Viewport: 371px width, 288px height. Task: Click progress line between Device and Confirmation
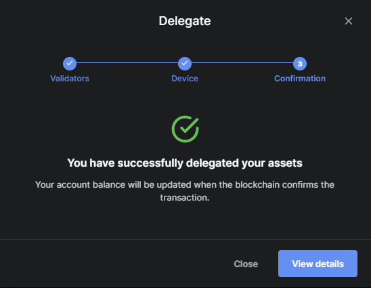tap(242, 63)
